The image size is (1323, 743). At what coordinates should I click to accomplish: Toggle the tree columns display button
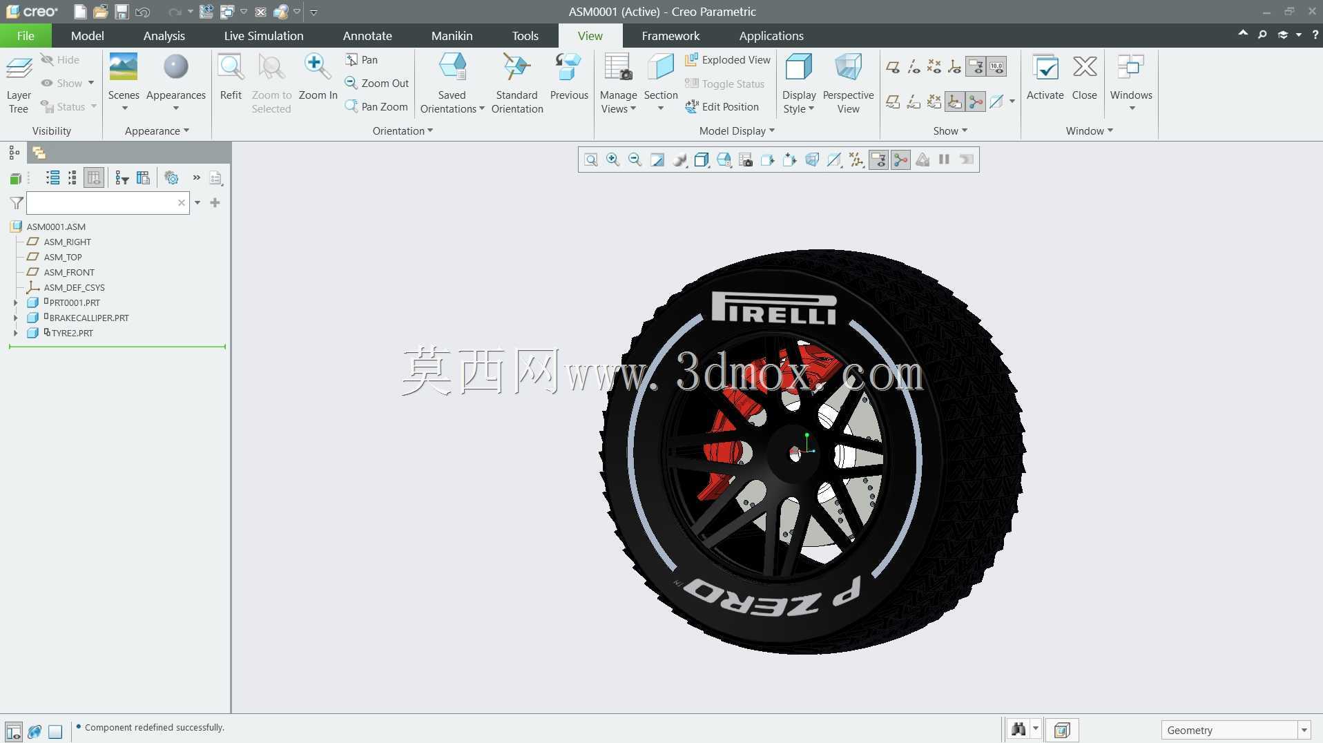click(x=93, y=178)
